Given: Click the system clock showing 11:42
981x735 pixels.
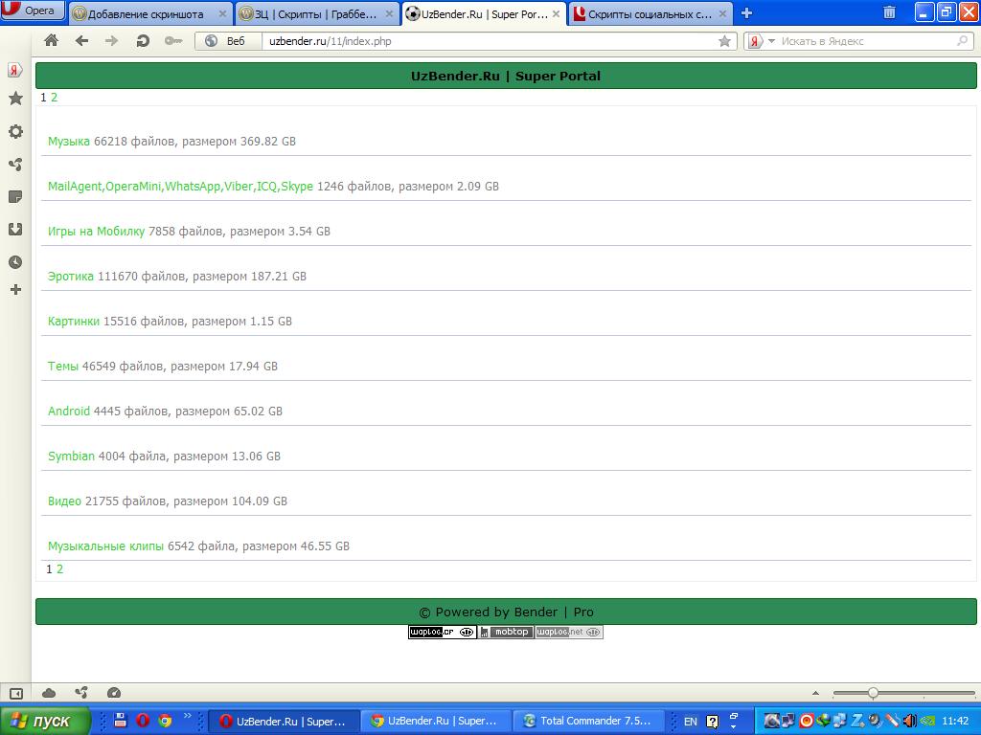Looking at the screenshot, I should tap(955, 721).
